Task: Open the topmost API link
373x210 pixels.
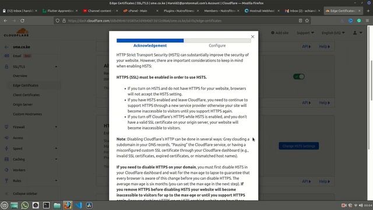Action: [x=307, y=47]
